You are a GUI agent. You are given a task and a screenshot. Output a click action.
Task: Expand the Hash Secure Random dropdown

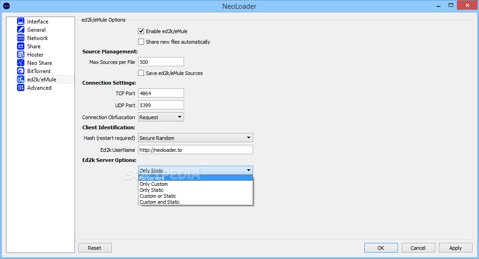196,138
